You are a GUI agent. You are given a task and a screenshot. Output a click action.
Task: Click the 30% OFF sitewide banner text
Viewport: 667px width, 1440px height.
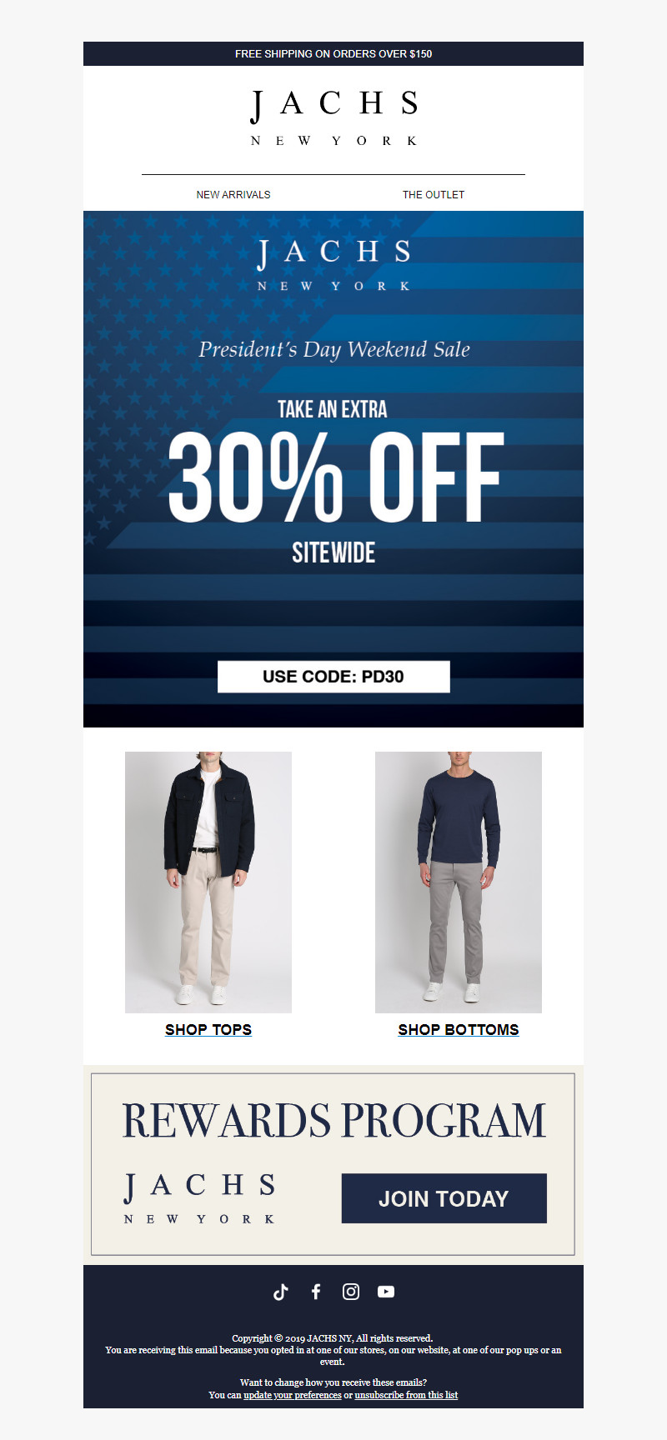pyautogui.click(x=335, y=481)
